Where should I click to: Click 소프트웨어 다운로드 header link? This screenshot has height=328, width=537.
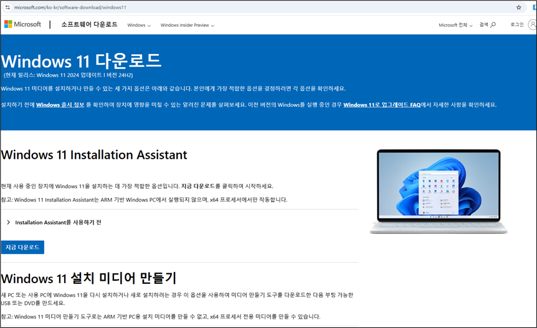tap(89, 24)
